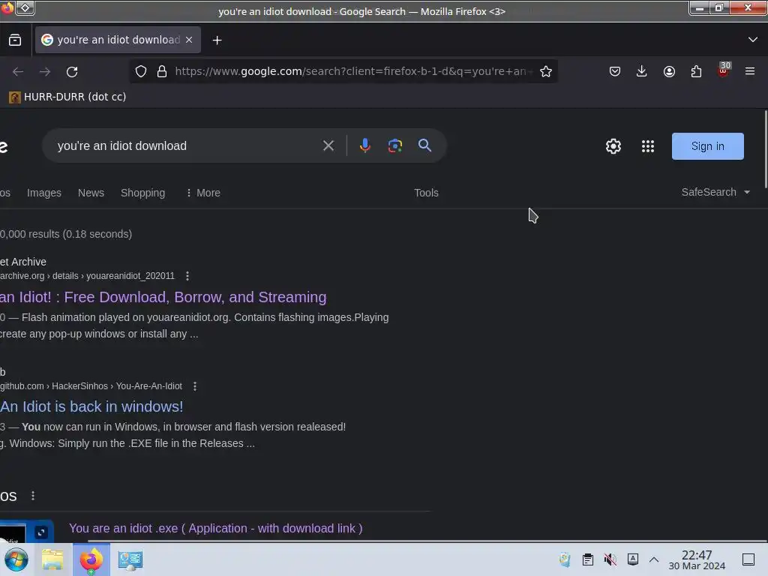
Task: Open search Tools options
Action: pos(426,193)
